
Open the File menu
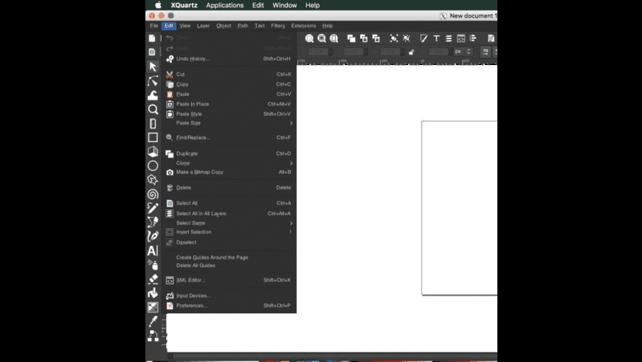[x=154, y=26]
